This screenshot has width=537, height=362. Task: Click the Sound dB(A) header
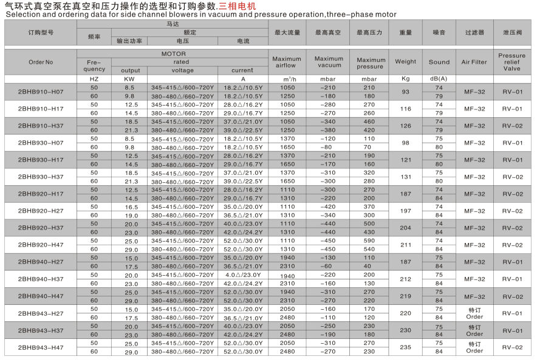(x=437, y=62)
